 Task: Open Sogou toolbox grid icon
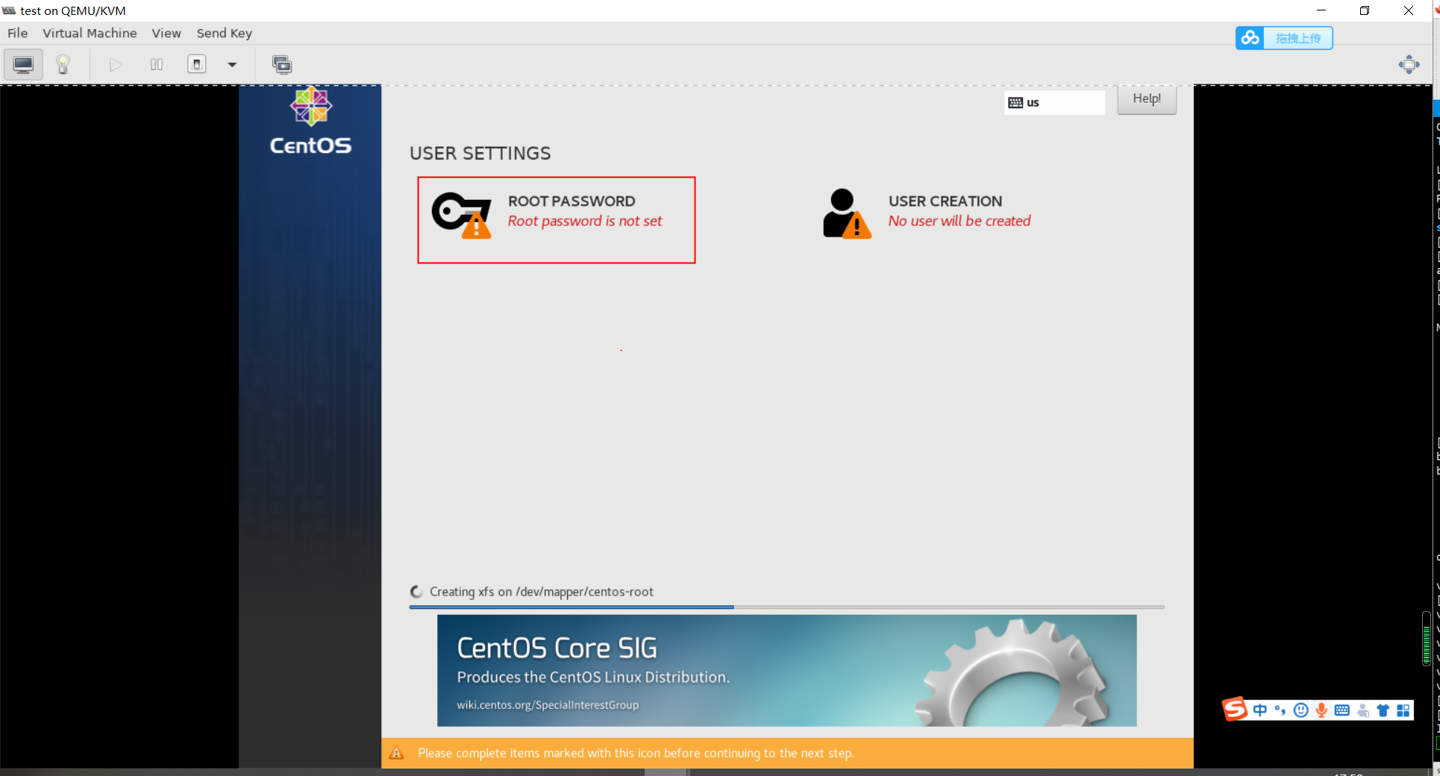(x=1403, y=710)
